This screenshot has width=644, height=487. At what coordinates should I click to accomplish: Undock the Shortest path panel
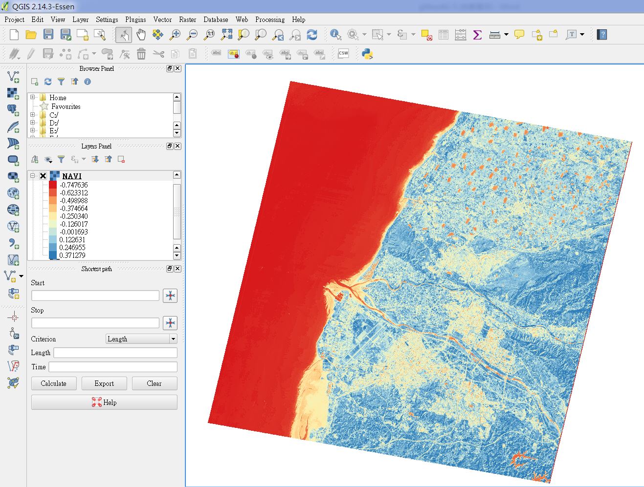tap(170, 269)
